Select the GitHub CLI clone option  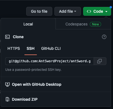pos(51,48)
